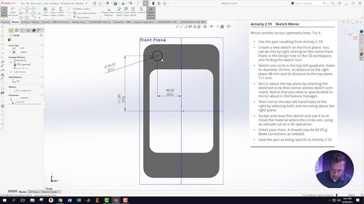This screenshot has height=204, width=364.
Task: Click the 111.00 dimension text
Action: pos(119,99)
